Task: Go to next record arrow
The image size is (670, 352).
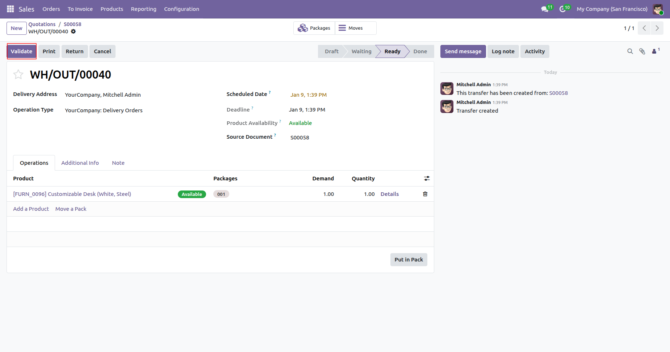Action: (x=657, y=28)
